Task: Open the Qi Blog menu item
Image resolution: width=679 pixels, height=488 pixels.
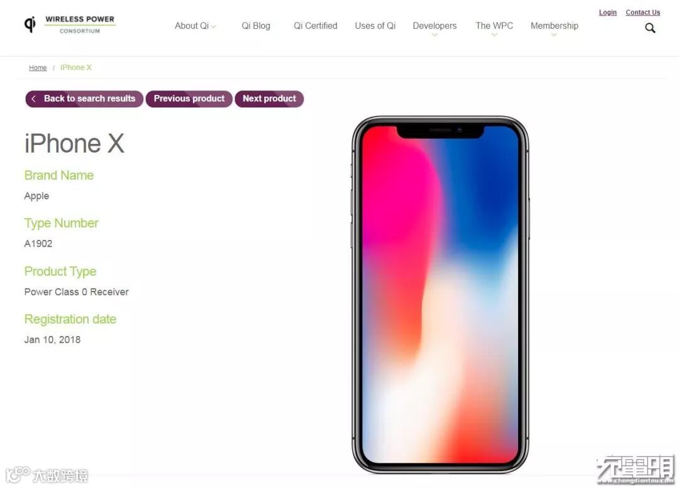Action: click(256, 26)
